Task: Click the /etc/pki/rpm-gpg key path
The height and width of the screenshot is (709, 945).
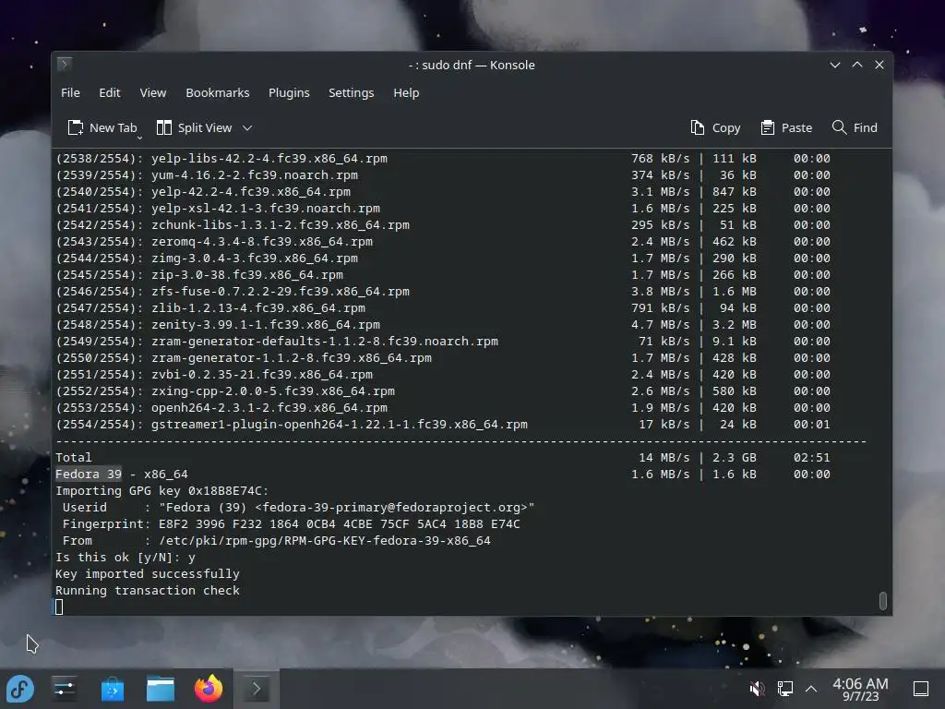Action: (325, 541)
